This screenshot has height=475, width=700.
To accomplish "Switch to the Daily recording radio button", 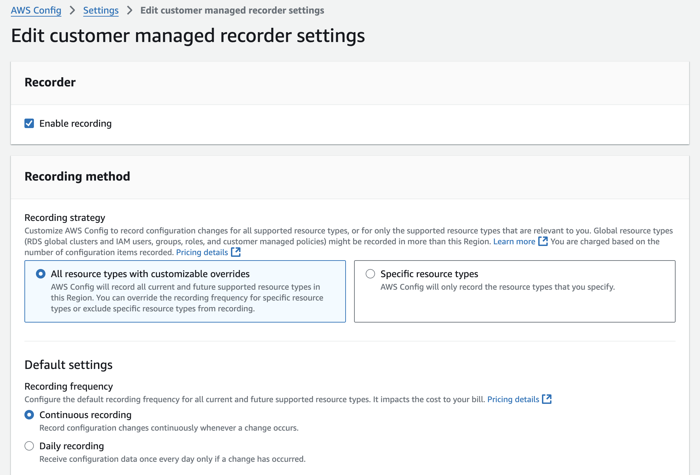I will tap(29, 446).
